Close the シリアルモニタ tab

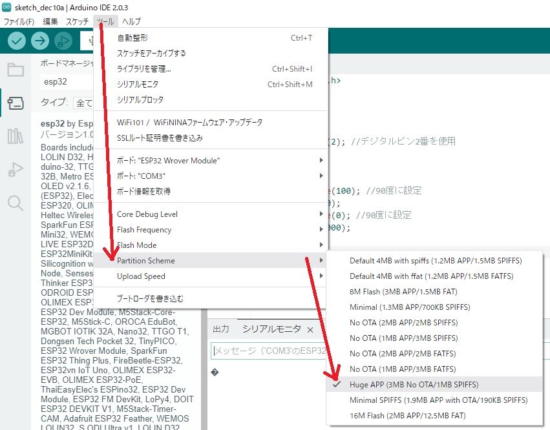pos(310,330)
